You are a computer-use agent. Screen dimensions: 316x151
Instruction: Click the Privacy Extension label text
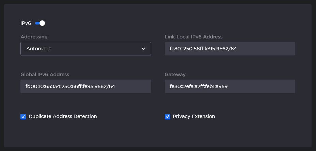click(194, 116)
